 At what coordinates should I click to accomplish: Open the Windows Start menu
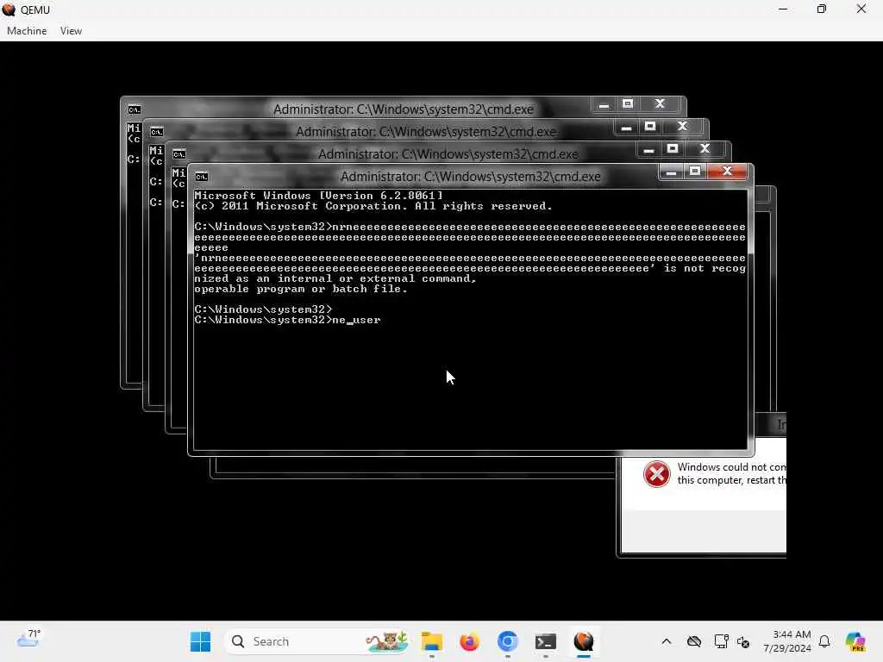pos(200,641)
